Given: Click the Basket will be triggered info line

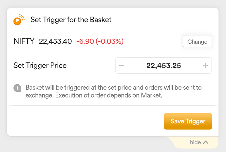Looking at the screenshot, I should (x=114, y=88).
